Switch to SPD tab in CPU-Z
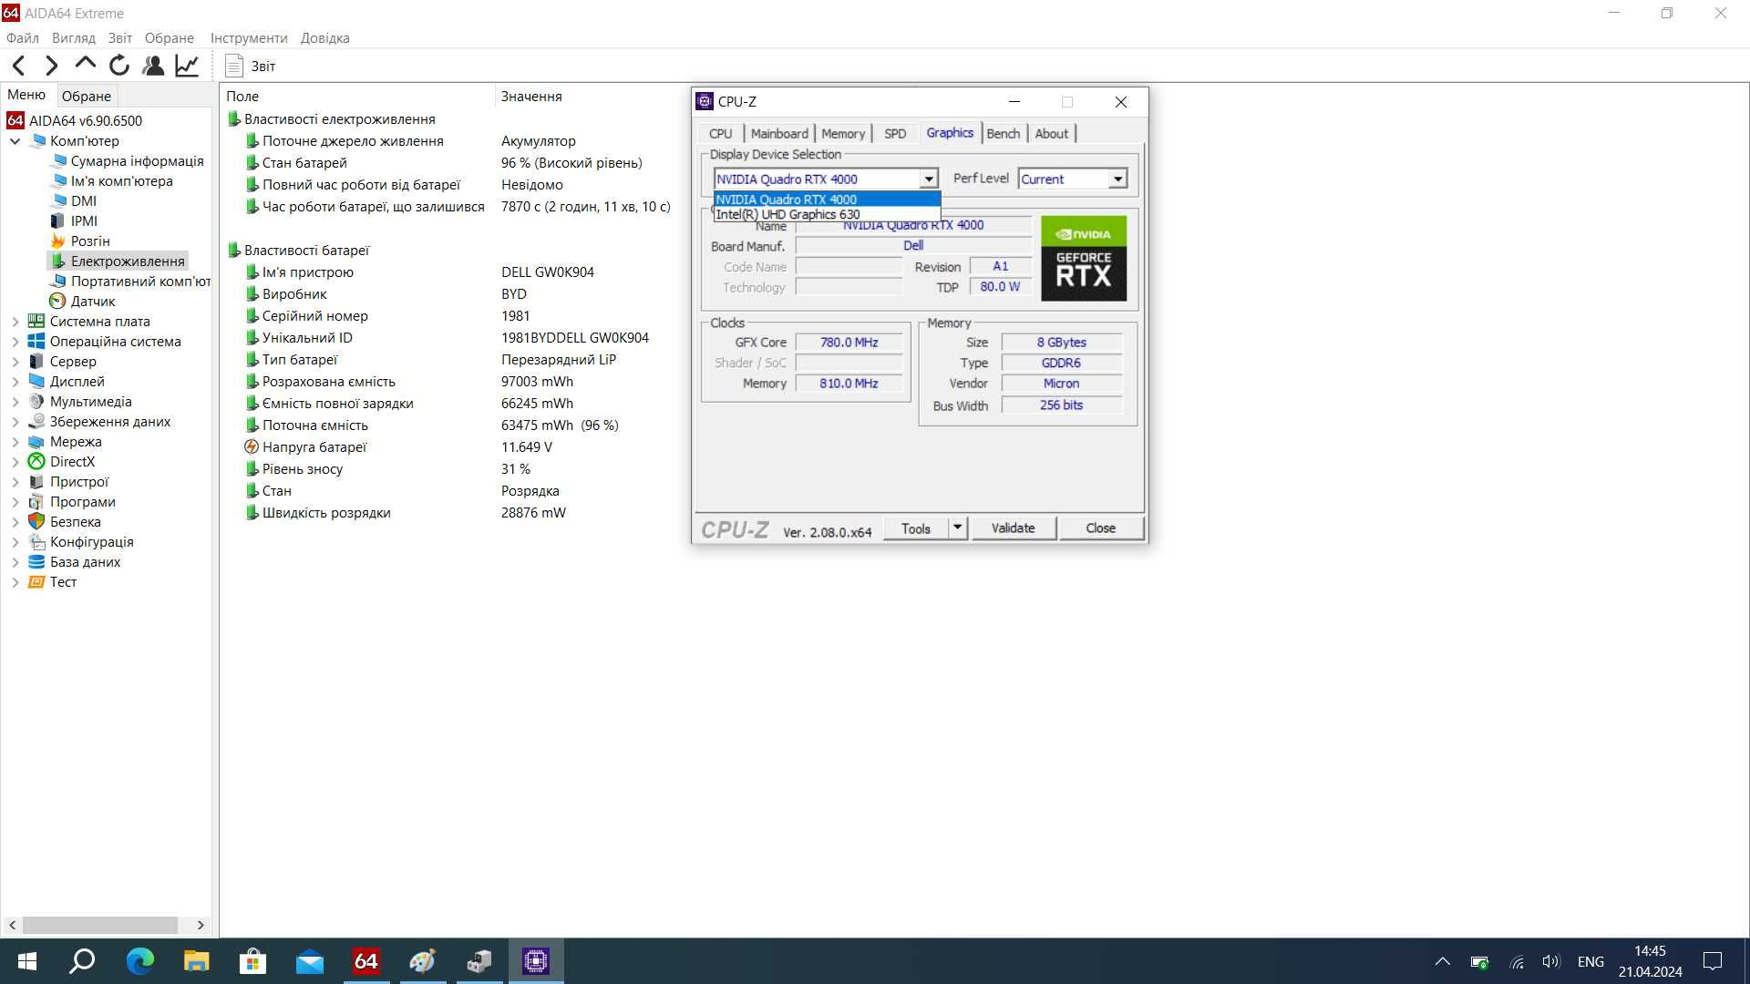This screenshot has width=1750, height=984. point(895,134)
